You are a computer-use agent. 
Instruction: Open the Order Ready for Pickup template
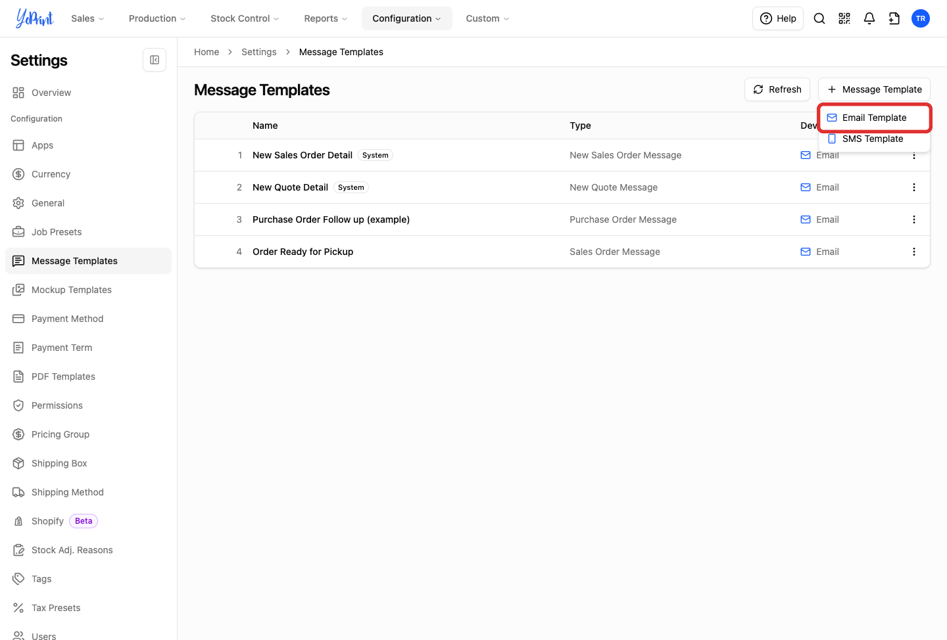point(303,252)
